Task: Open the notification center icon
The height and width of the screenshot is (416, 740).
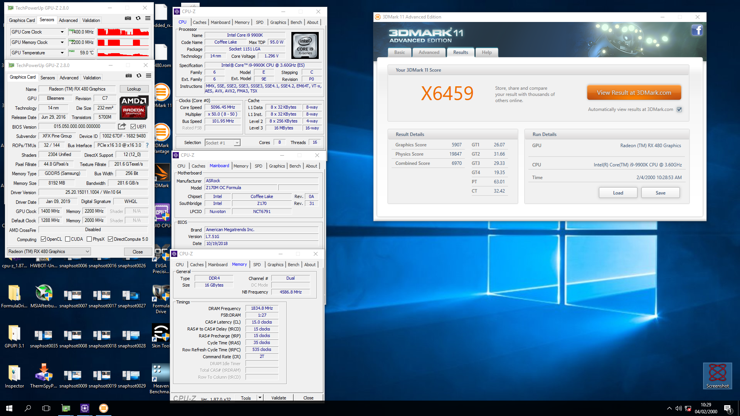Action: pyautogui.click(x=728, y=409)
